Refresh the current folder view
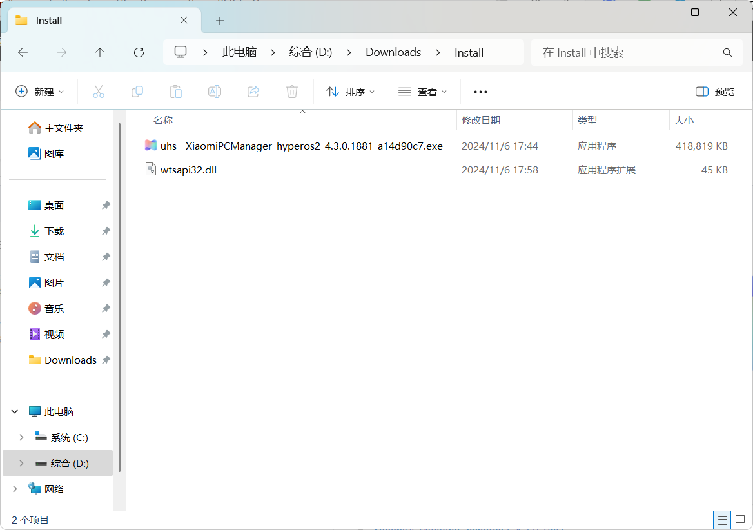753x530 pixels. (139, 52)
